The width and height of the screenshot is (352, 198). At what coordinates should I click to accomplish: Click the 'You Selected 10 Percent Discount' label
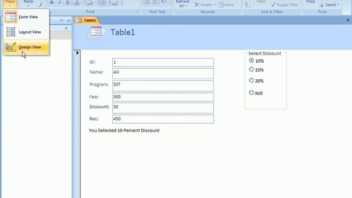click(124, 130)
